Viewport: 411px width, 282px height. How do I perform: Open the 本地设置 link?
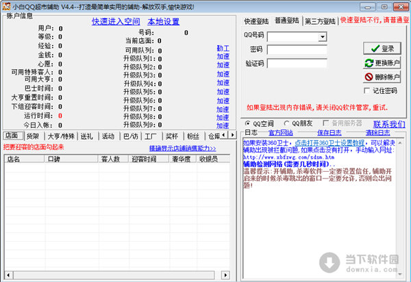coord(163,21)
